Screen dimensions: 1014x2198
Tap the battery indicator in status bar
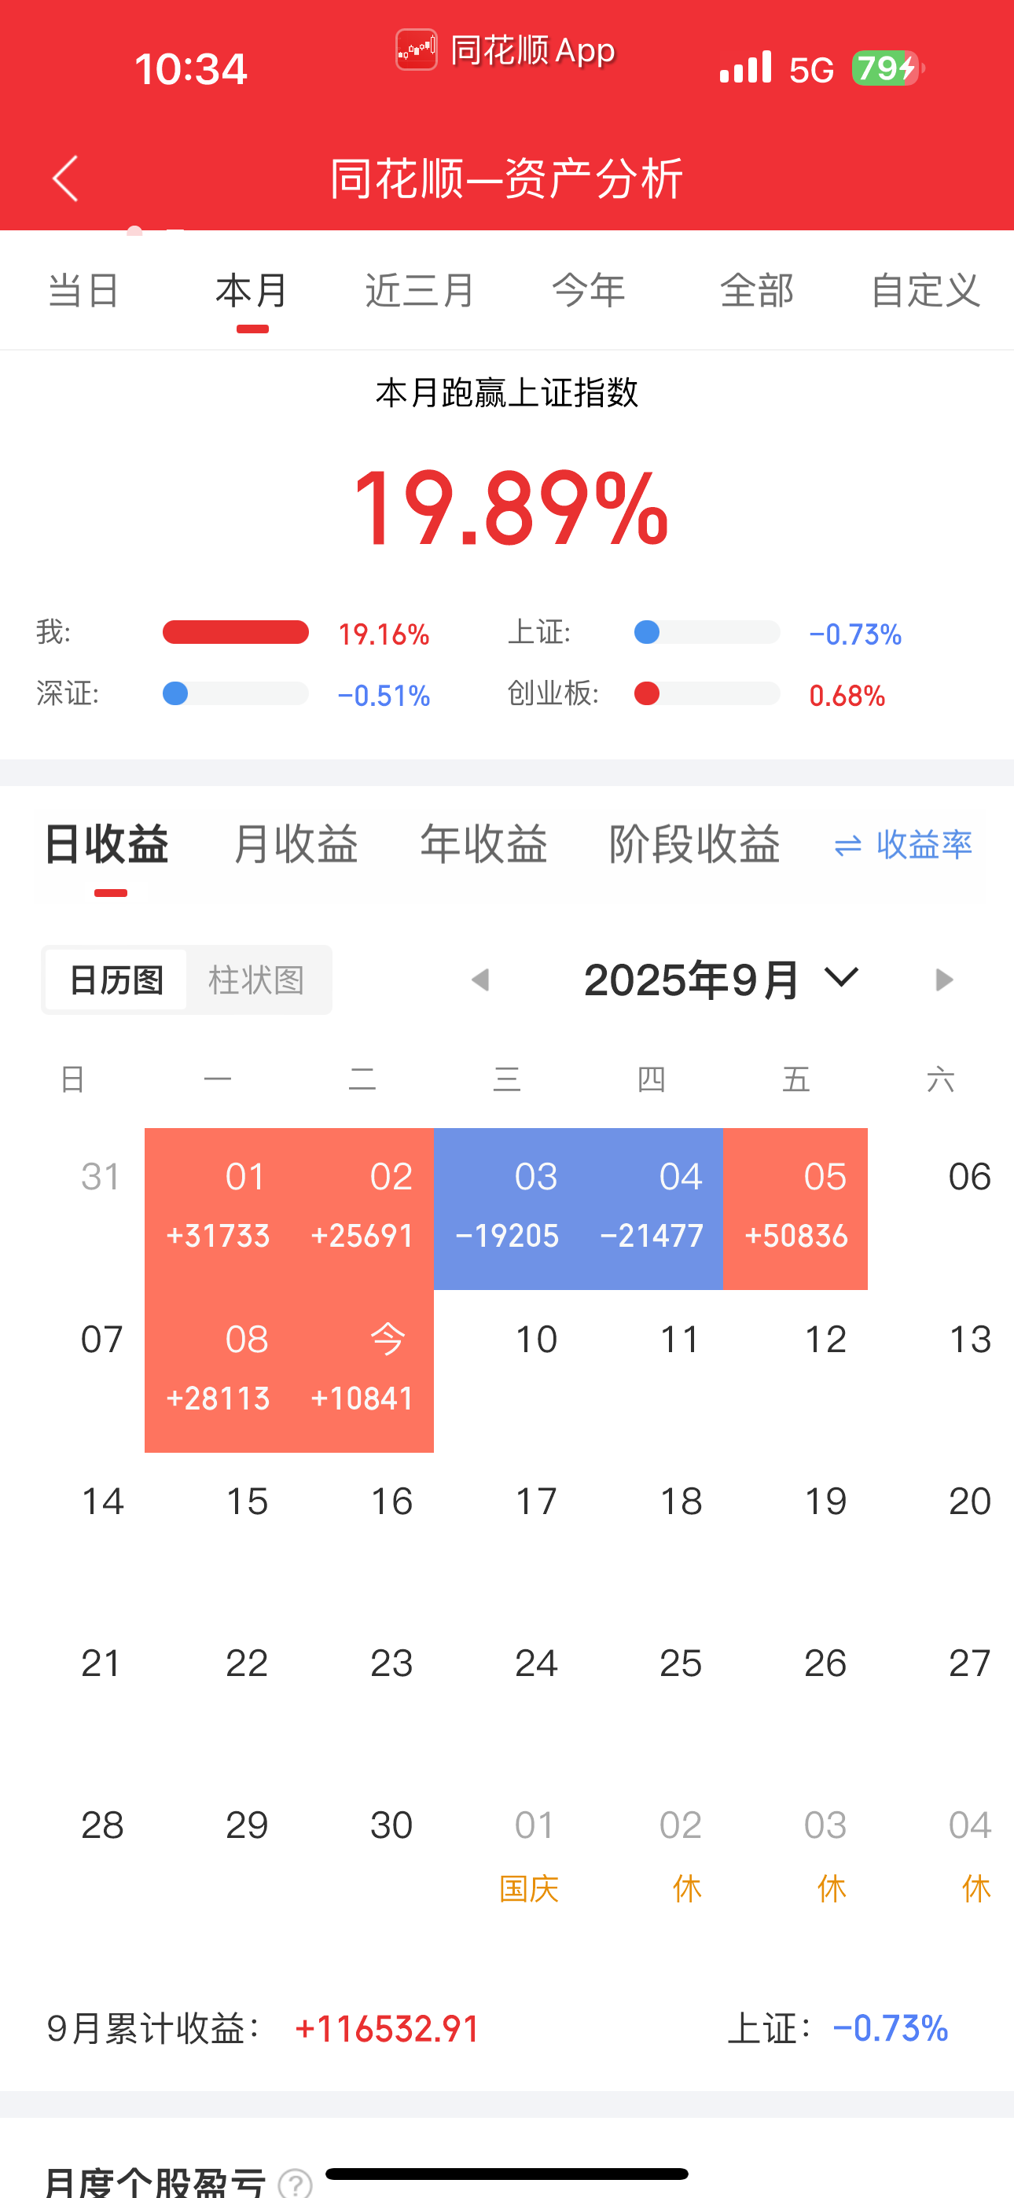coord(887,68)
